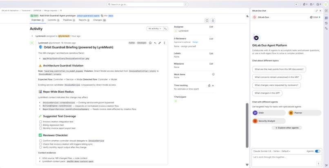
Task: Open assigned issues counter icon in the top bar
Action: [305, 4]
